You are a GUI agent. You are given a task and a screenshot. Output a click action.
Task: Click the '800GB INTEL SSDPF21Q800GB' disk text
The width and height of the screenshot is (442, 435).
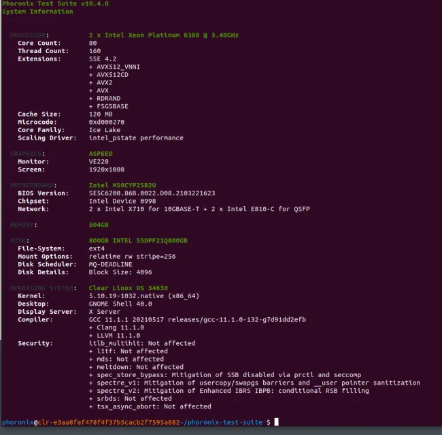point(138,241)
